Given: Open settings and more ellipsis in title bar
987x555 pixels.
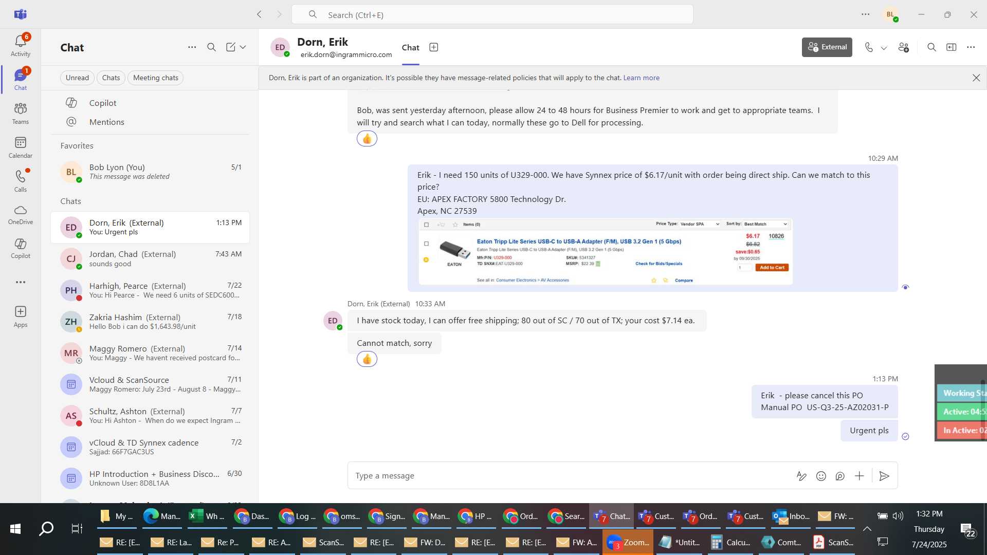Looking at the screenshot, I should coord(866,14).
